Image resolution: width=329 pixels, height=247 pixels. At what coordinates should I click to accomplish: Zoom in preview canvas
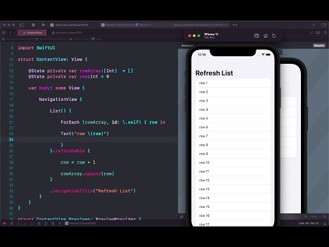click(x=324, y=216)
